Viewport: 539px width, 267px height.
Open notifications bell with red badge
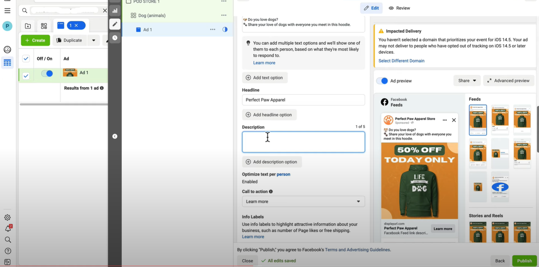(8, 228)
